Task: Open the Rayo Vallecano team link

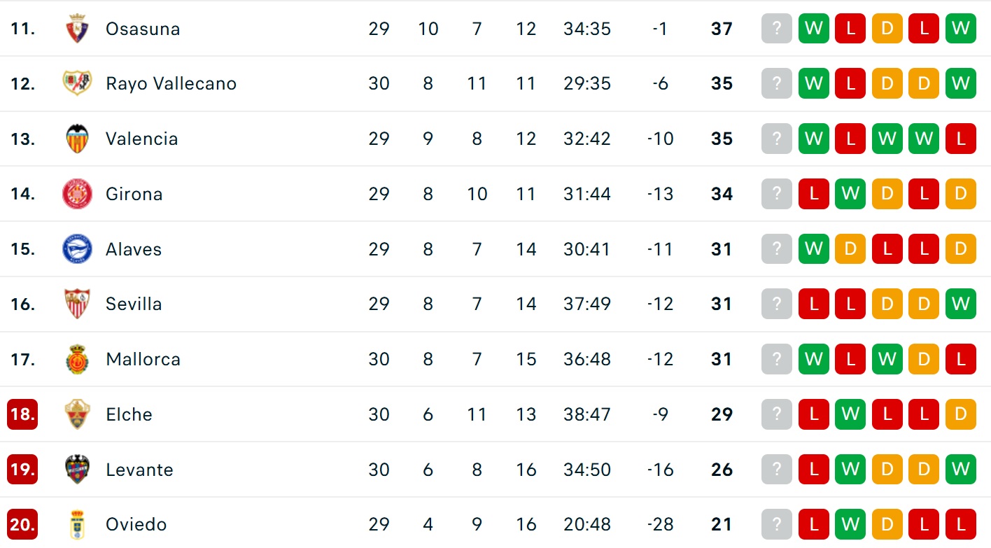Action: pyautogui.click(x=171, y=84)
